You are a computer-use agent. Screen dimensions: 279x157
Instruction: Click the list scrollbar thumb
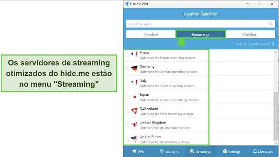point(276,116)
